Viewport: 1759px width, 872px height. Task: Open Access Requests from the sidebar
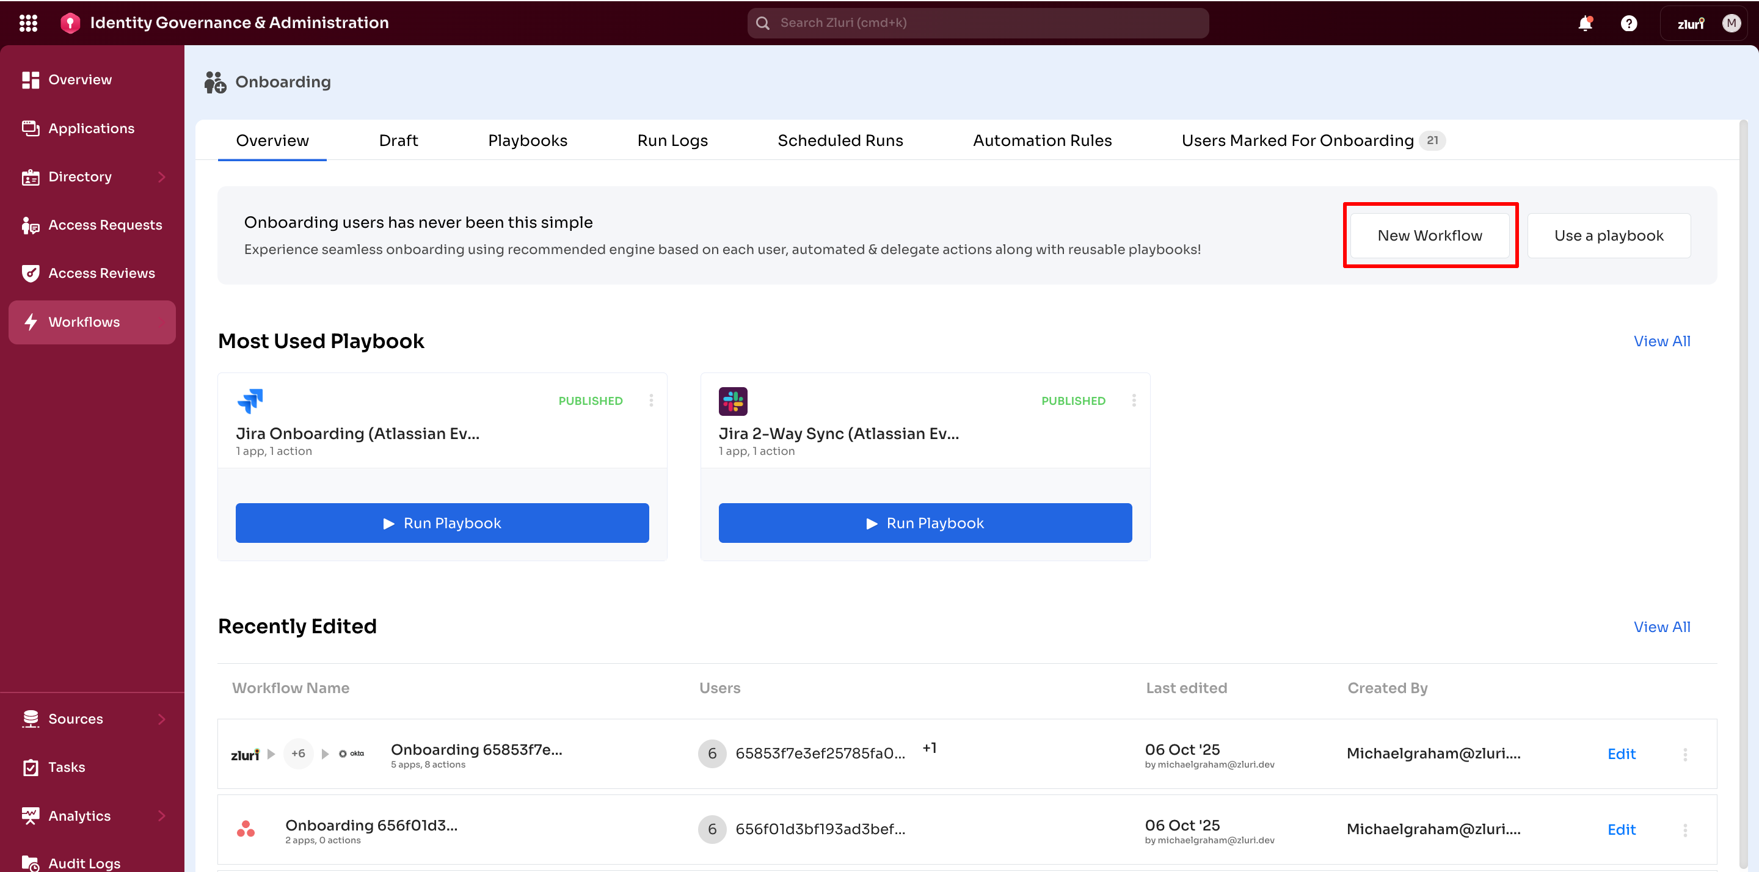[x=105, y=224]
